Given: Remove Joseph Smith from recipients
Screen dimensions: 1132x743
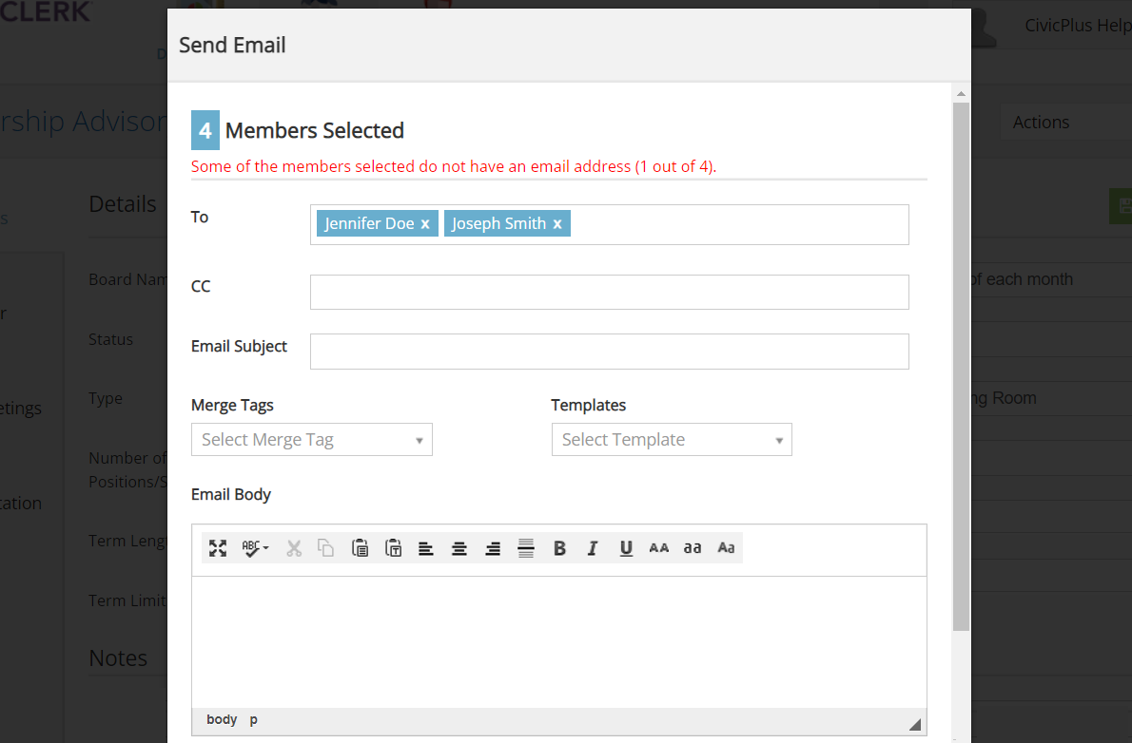Looking at the screenshot, I should (557, 224).
